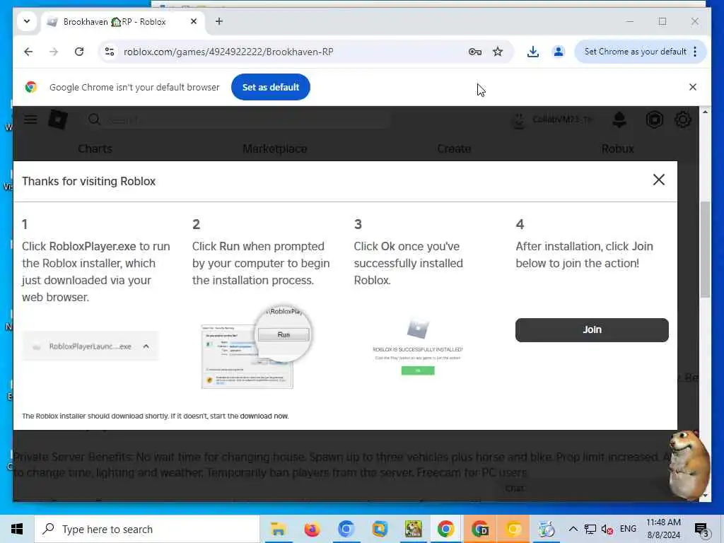The height and width of the screenshot is (543, 724).
Task: Open Roblox notifications bell
Action: tap(619, 120)
